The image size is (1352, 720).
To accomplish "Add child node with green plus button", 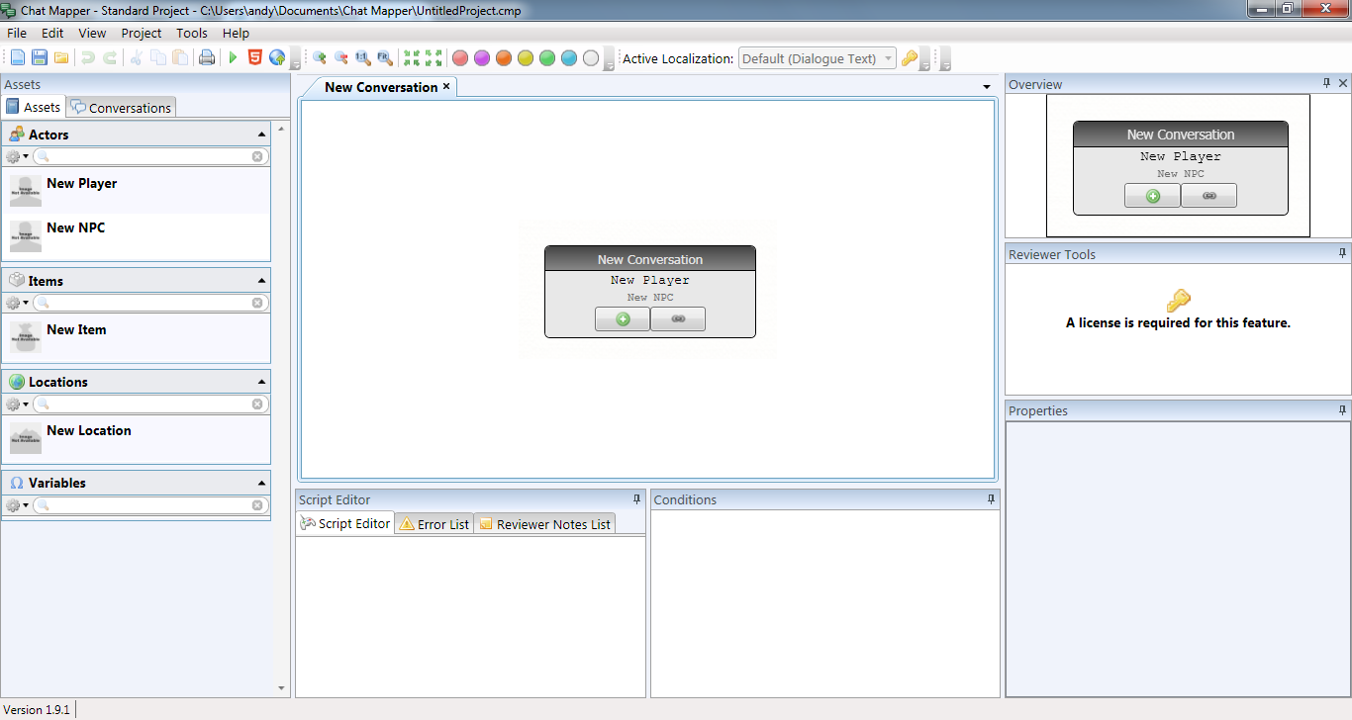I will pos(623,318).
